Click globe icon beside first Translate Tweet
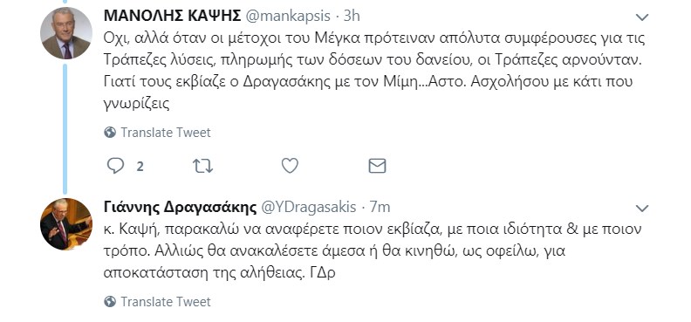This screenshot has width=691, height=322. coord(110,132)
